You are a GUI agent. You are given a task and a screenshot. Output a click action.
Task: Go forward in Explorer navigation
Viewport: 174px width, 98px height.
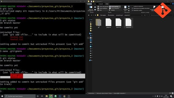[x=91, y=15]
